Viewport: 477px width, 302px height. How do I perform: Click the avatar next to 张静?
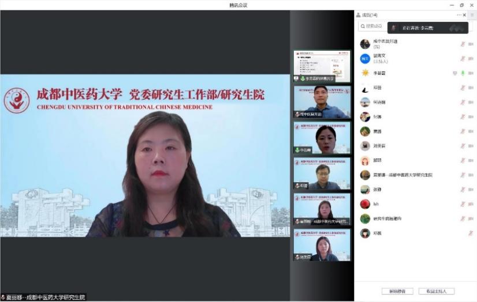[x=365, y=190]
